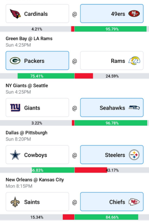
Task: Pick the Cowboys over Steelers
Action: coord(37,155)
